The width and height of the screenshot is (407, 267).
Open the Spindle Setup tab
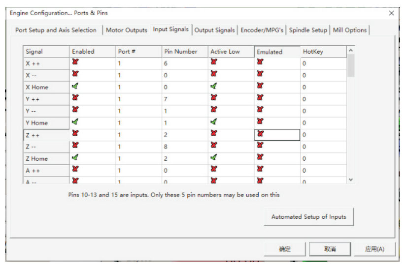(308, 30)
